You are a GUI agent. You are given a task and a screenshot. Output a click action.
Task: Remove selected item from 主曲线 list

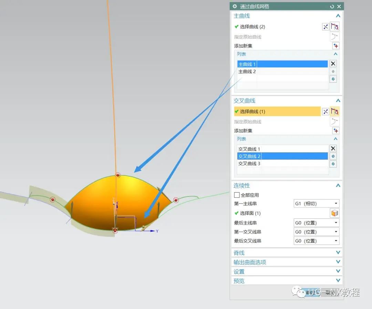point(333,64)
